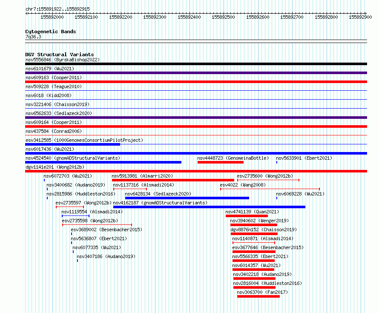Click esv3412585 (1000GenomesConsortiumPilotProject) label

tap(84, 140)
